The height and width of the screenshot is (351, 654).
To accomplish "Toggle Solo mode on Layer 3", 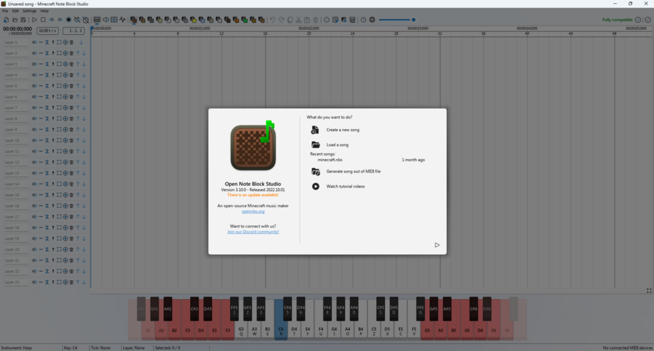I will point(47,64).
